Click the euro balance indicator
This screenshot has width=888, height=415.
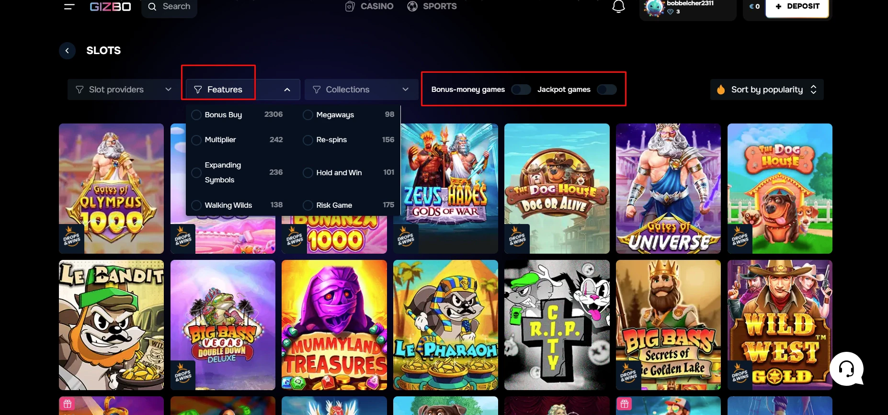[754, 6]
